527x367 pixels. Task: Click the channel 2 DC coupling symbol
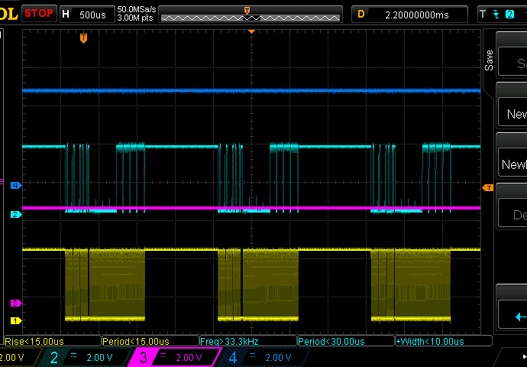pos(73,356)
